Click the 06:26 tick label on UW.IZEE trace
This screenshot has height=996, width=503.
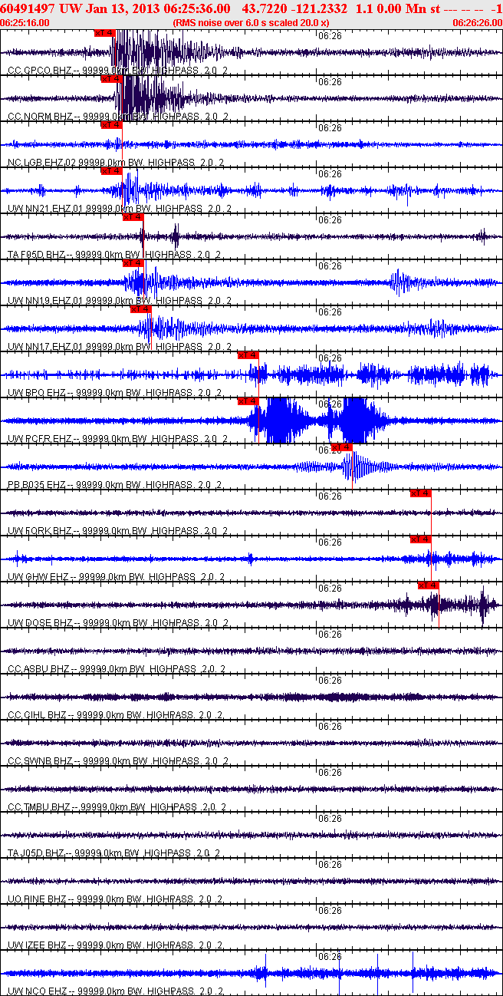pyautogui.click(x=330, y=911)
